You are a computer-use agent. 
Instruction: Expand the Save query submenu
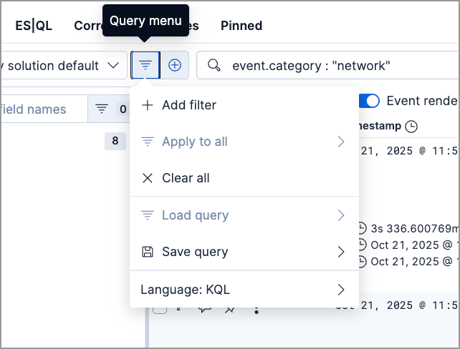tap(244, 252)
